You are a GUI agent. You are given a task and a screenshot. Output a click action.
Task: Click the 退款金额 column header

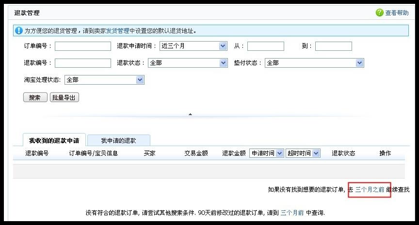coord(234,153)
